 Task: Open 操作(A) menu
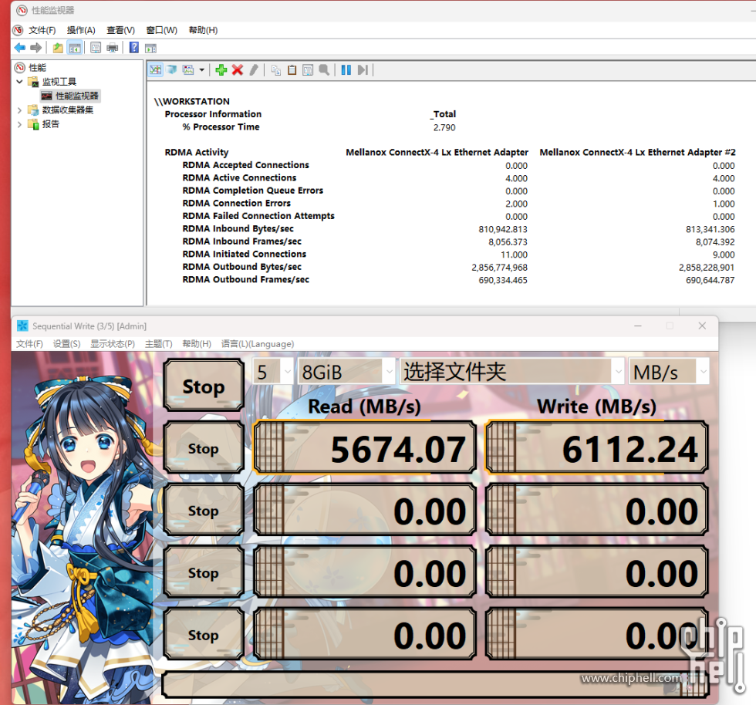(x=81, y=30)
